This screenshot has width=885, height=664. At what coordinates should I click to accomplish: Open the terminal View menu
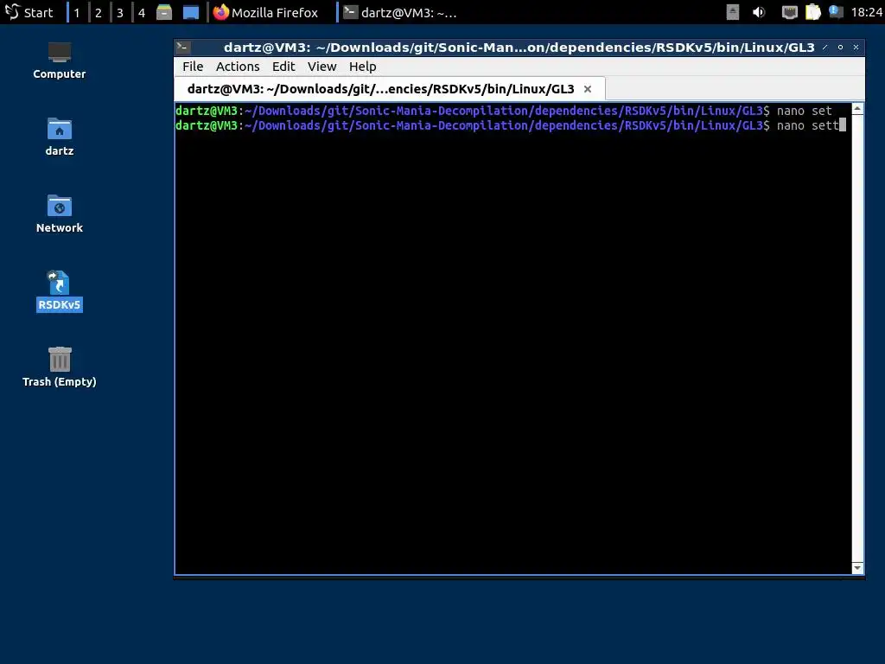322,67
